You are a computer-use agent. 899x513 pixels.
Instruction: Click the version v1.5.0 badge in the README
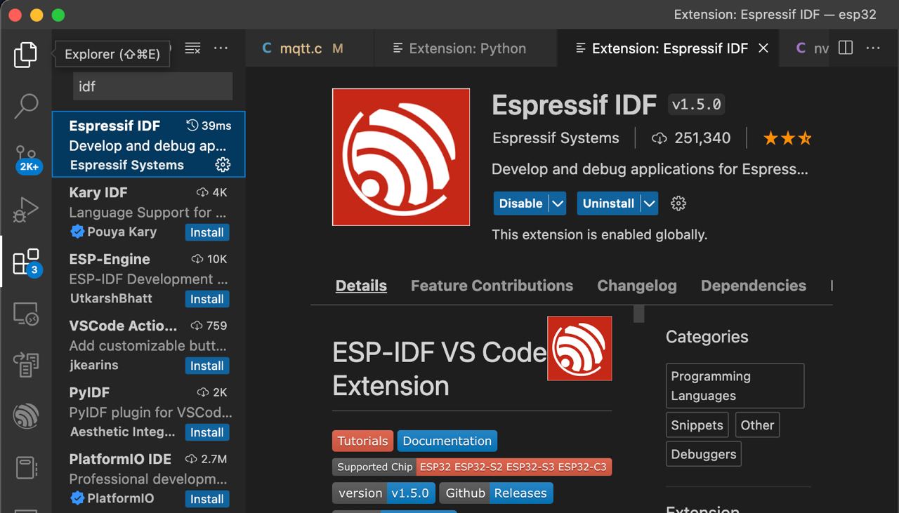383,493
